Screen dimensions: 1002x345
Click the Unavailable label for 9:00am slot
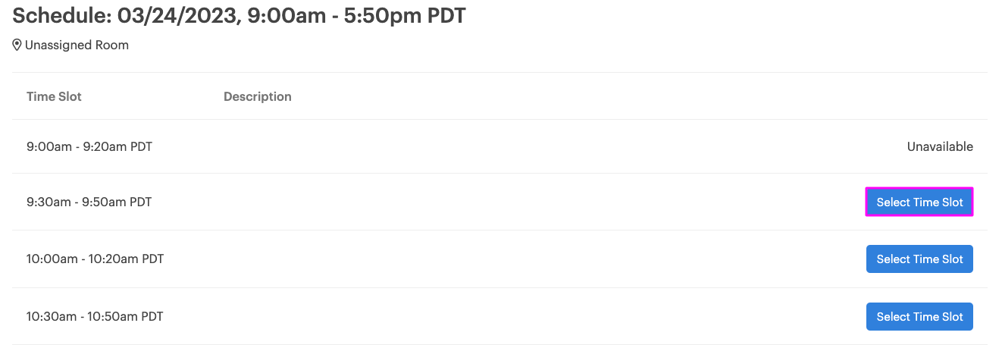[940, 146]
